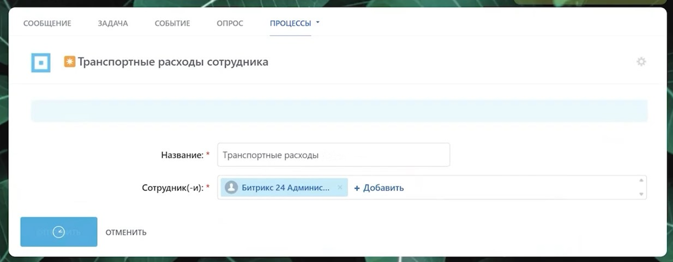Click the Транспортные расходы сотрудника heading
Screen dimensions: 673x262
click(x=173, y=62)
